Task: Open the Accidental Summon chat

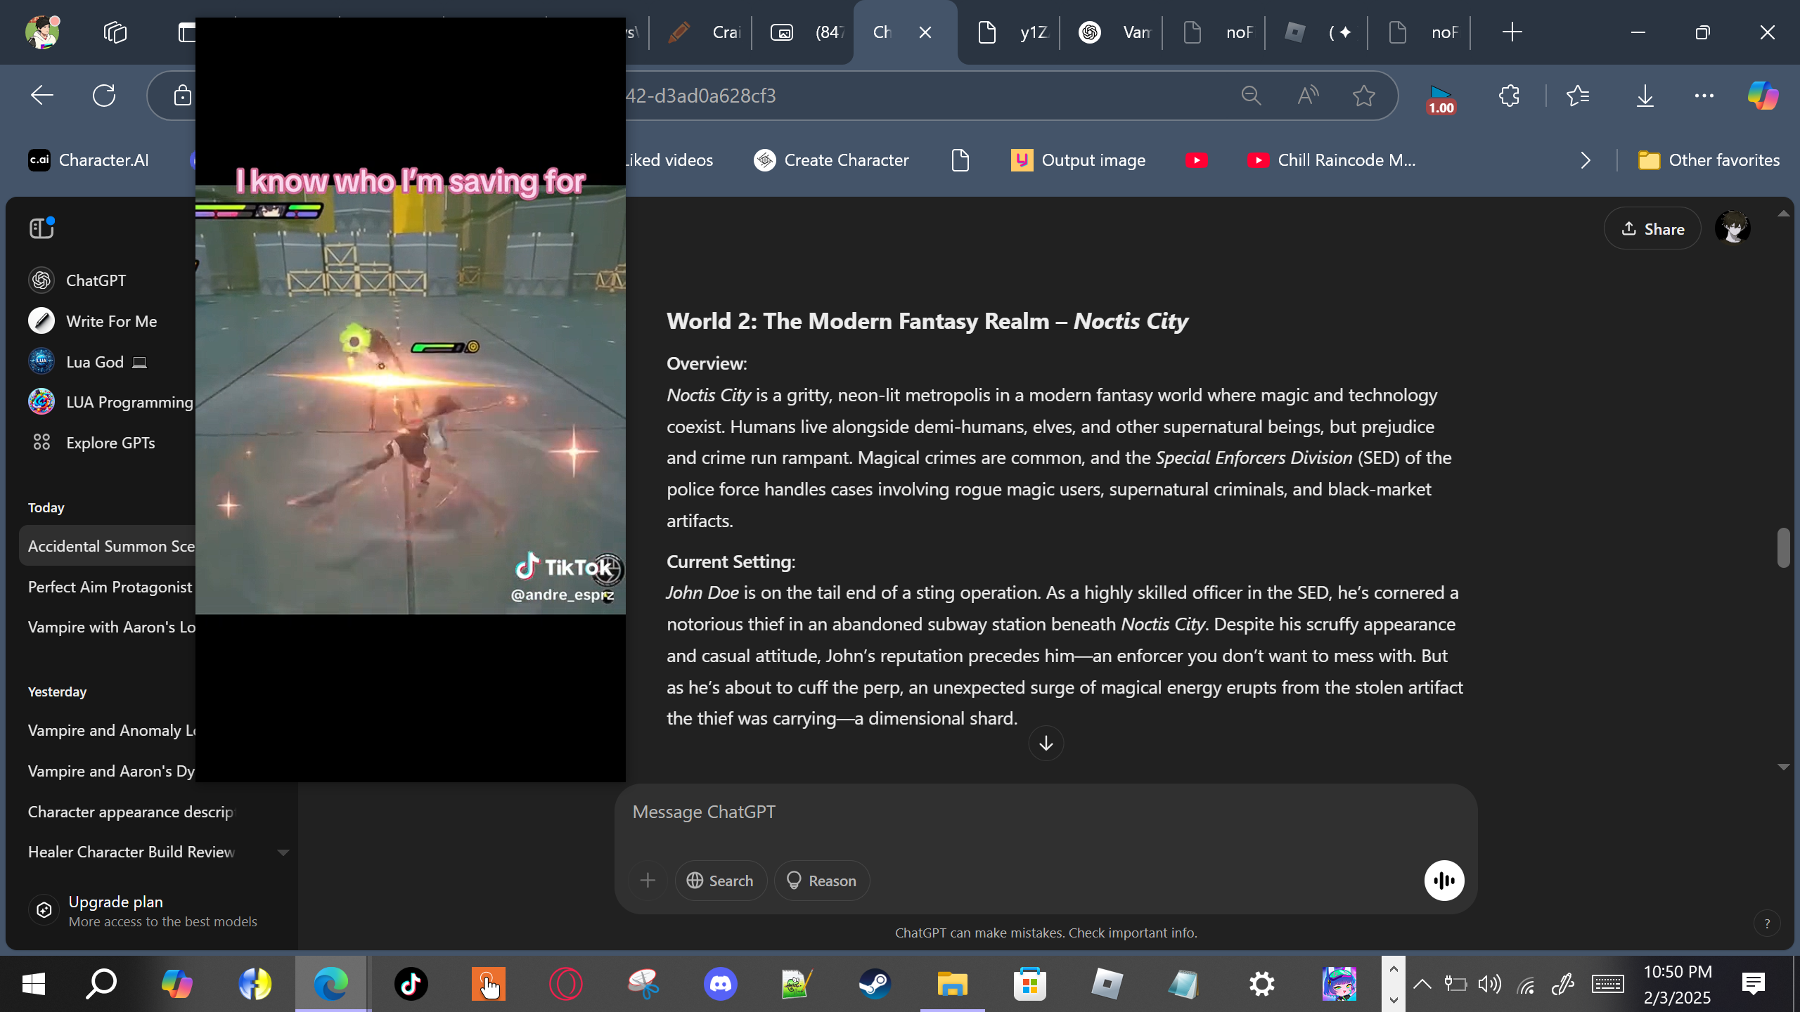Action: tap(108, 546)
